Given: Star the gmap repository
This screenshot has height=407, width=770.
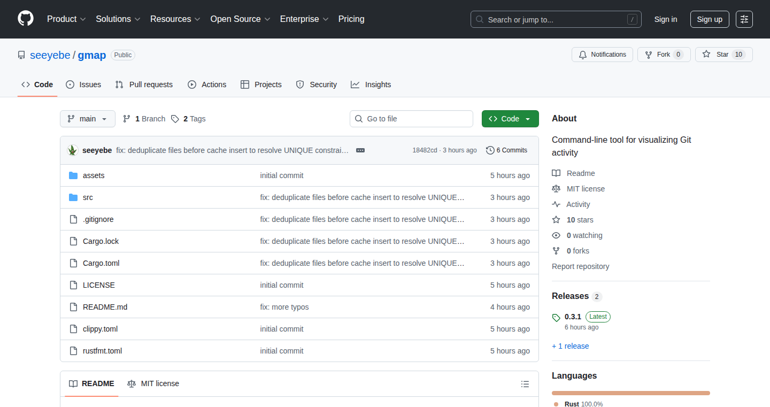Looking at the screenshot, I should pos(723,55).
